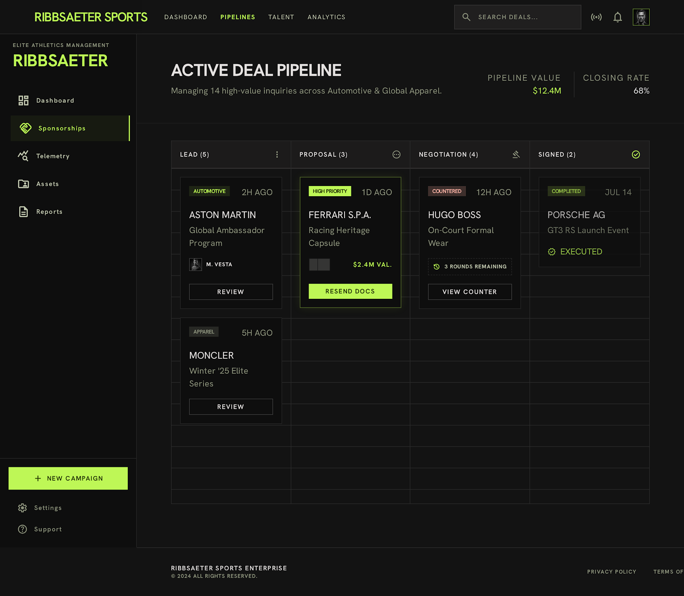Click the Support question mark icon
Screen dimensions: 684x596
23,529
